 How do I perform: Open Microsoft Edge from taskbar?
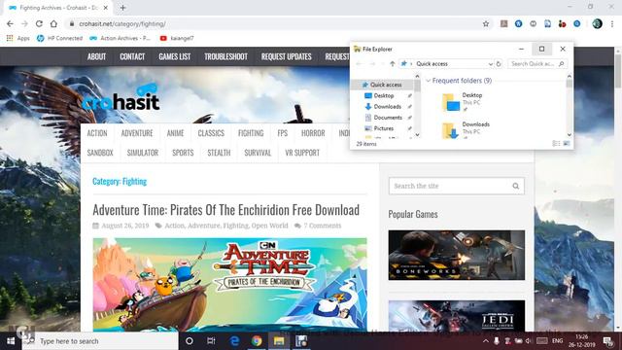click(234, 341)
